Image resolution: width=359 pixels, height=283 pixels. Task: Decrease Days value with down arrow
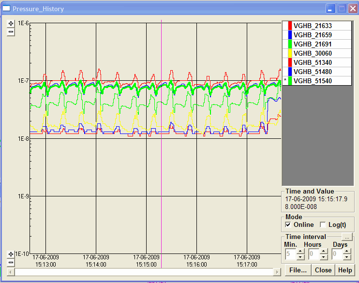347,257
